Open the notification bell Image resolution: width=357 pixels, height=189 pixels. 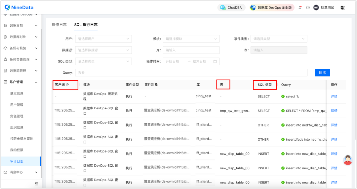coord(300,8)
